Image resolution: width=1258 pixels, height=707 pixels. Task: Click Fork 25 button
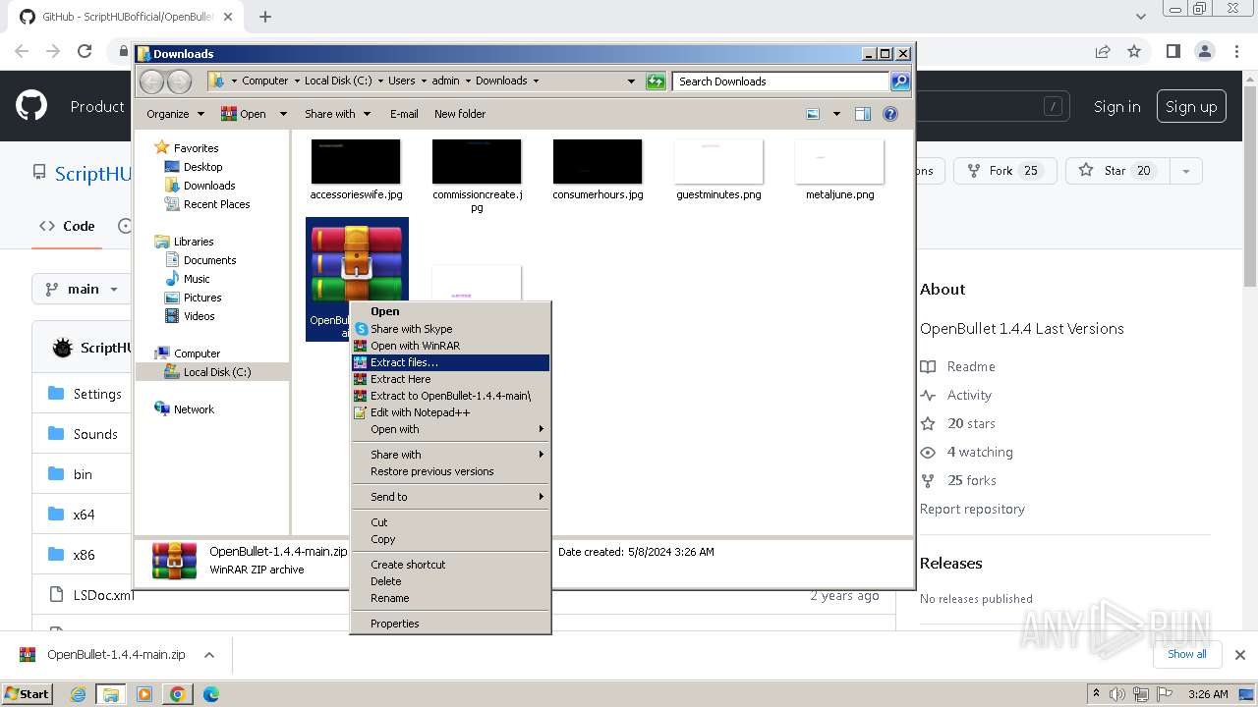[1003, 171]
